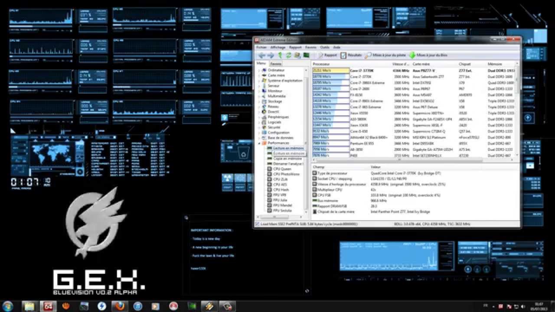Select CPU ZLib benchmark

[x=281, y=179]
